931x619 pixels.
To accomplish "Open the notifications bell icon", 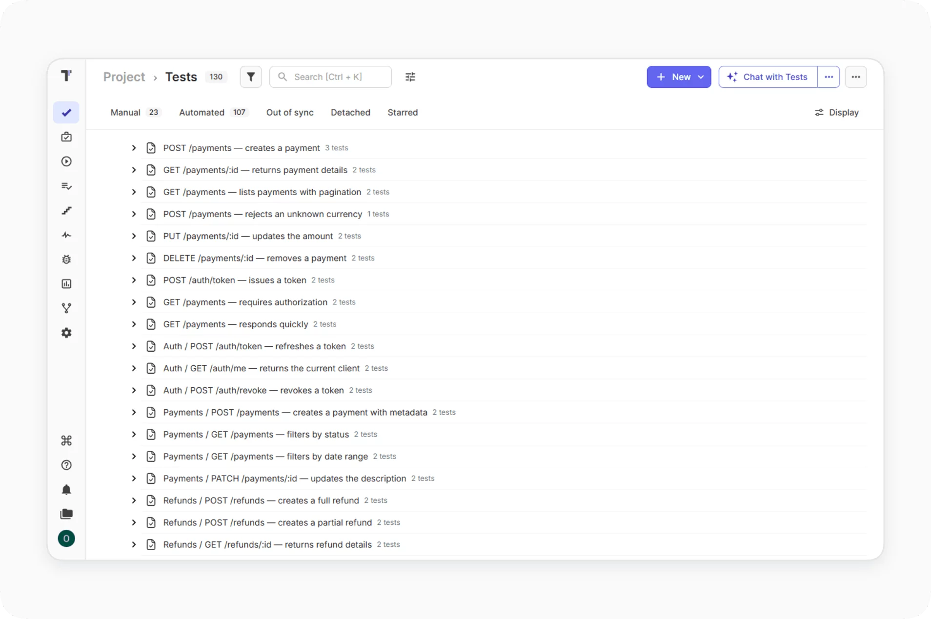I will pos(66,490).
